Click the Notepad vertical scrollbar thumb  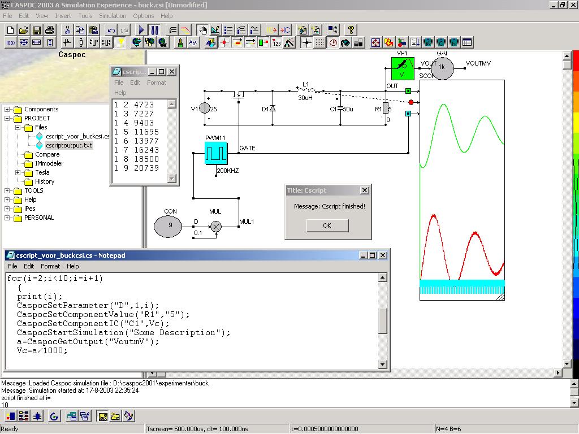pyautogui.click(x=383, y=320)
